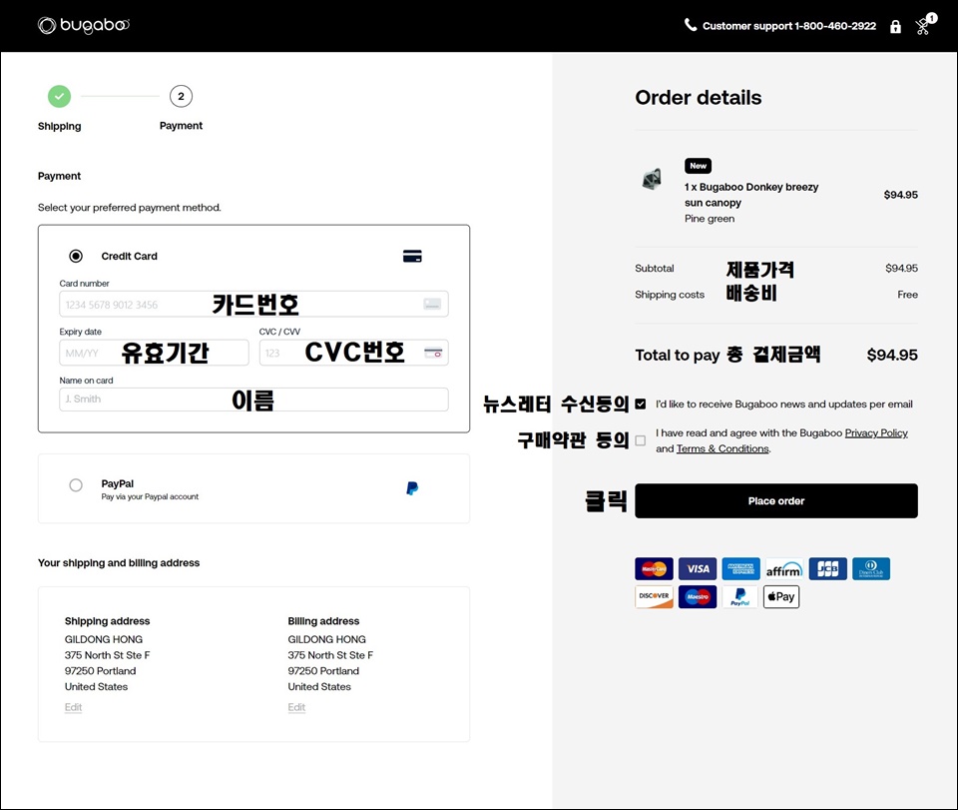Image resolution: width=958 pixels, height=810 pixels.
Task: Click the Order details heading
Action: tap(699, 97)
